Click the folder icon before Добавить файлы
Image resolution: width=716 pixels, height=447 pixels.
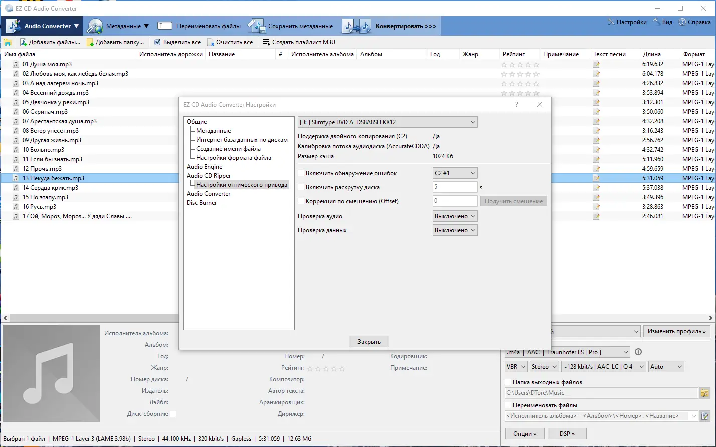[8, 42]
